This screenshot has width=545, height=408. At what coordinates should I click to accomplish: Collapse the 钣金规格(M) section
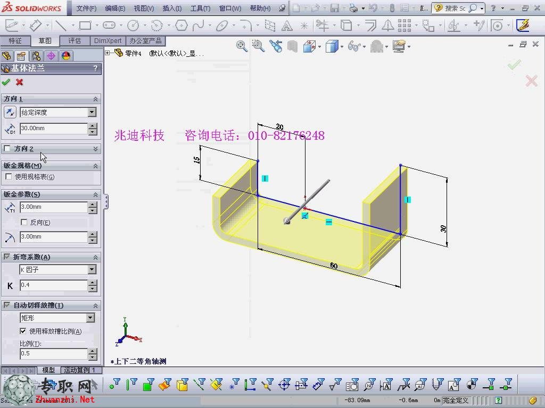pos(96,166)
